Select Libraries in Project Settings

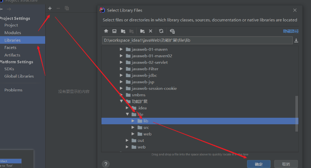(x=23, y=40)
